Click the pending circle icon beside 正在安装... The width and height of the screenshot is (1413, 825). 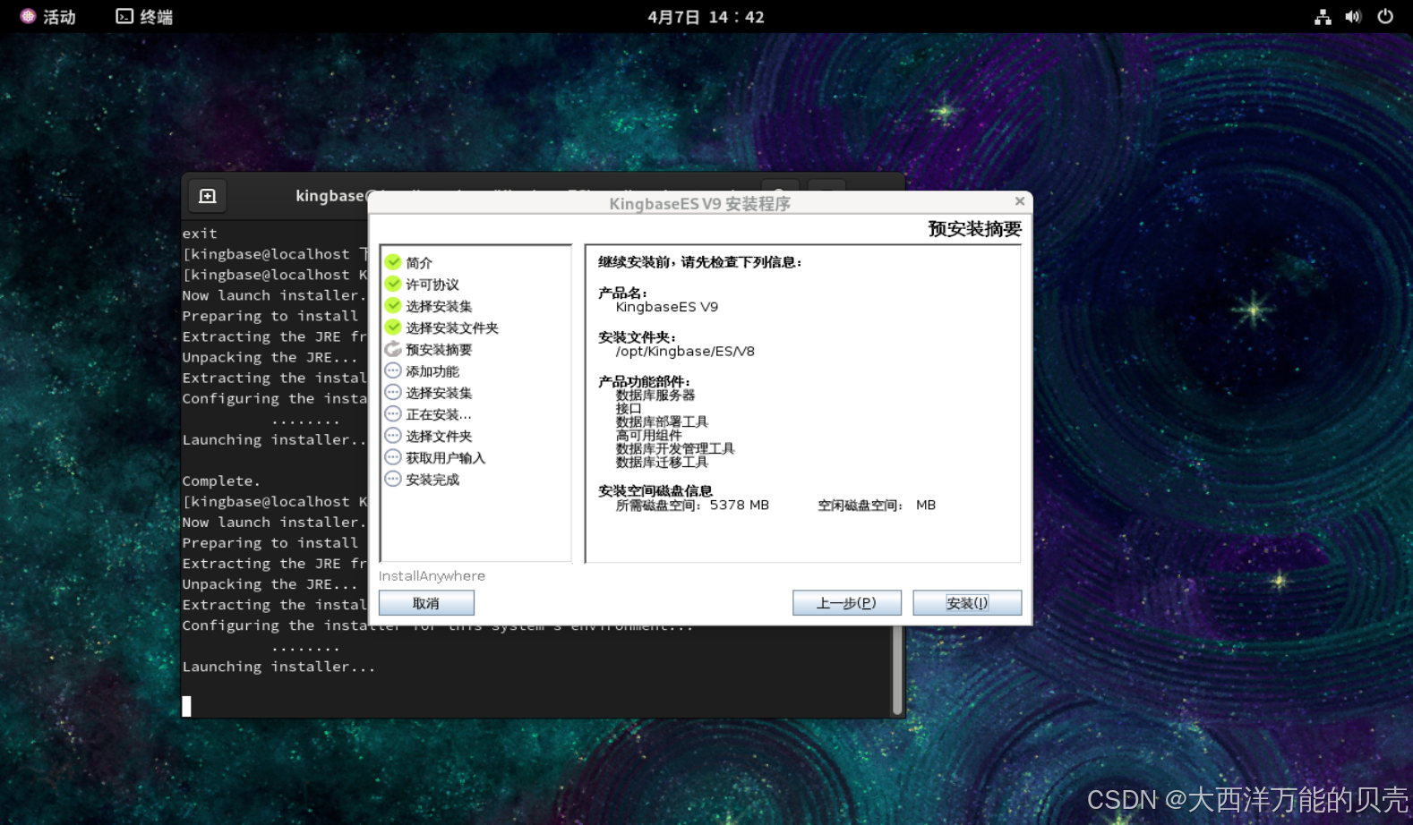(393, 413)
